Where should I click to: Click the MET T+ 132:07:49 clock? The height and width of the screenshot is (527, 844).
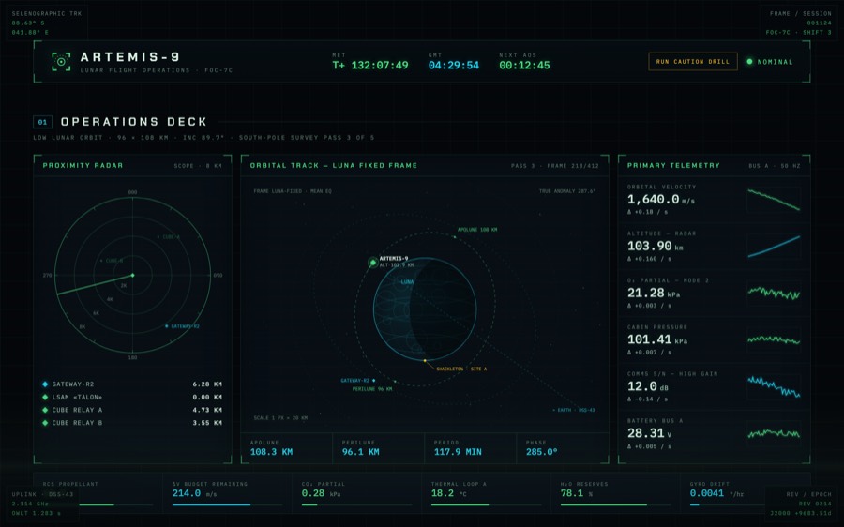370,65
